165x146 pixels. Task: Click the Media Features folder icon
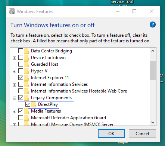(x=26, y=111)
